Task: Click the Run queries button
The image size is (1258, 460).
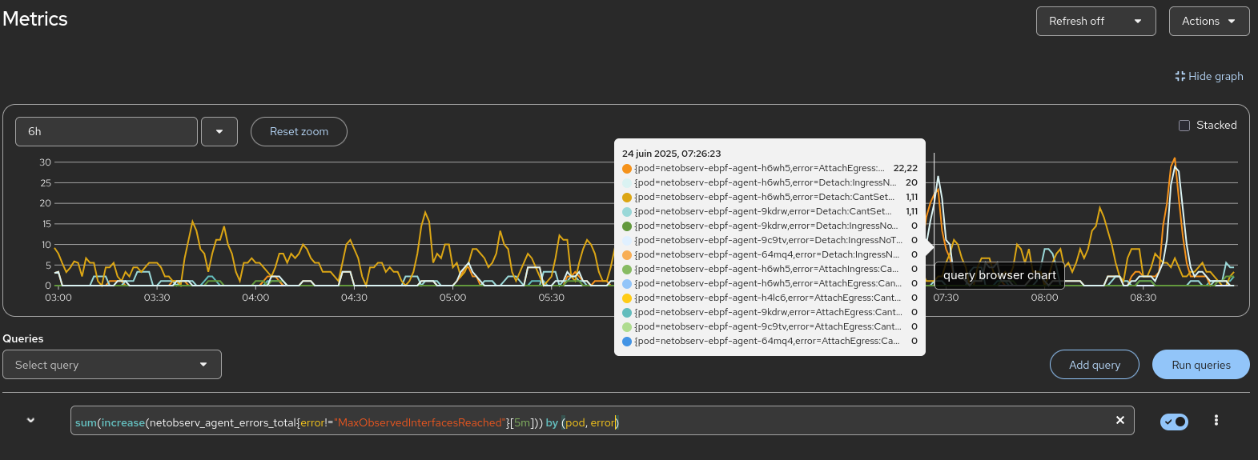Action: coord(1200,365)
